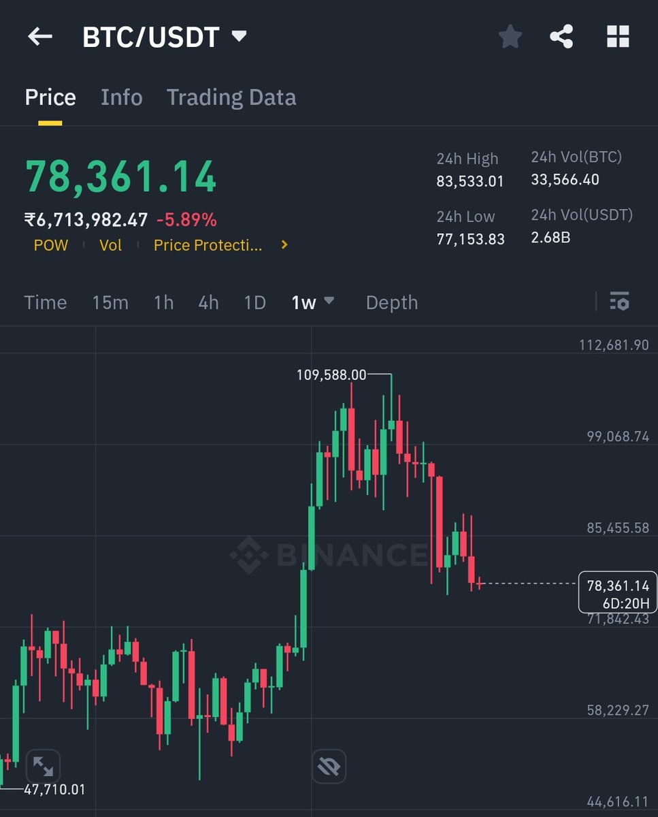
Task: Open the POW tag
Action: click(x=51, y=245)
